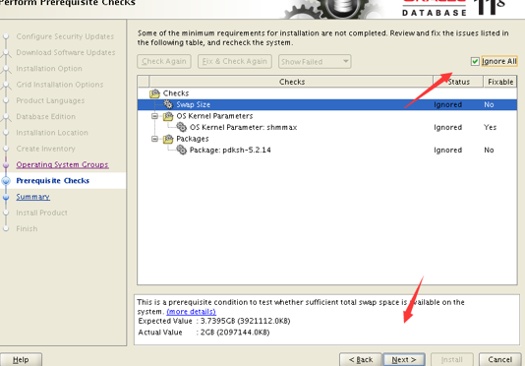Click the Installation Location step
525x366 pixels.
52,133
